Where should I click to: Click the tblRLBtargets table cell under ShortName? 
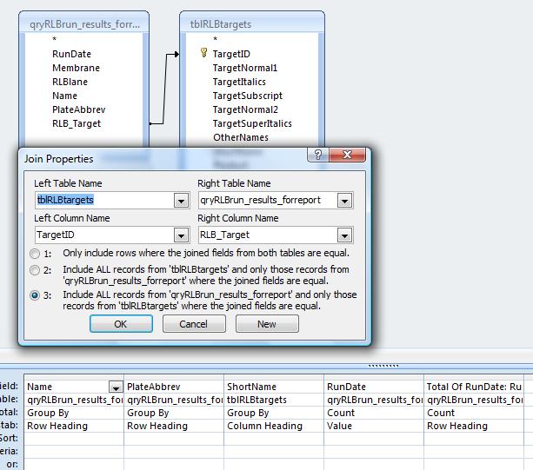click(x=274, y=400)
